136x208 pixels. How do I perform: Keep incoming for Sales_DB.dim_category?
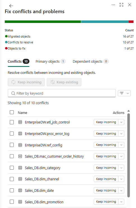click(x=106, y=168)
